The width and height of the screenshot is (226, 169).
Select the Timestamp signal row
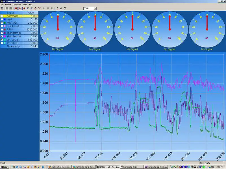click(19, 46)
